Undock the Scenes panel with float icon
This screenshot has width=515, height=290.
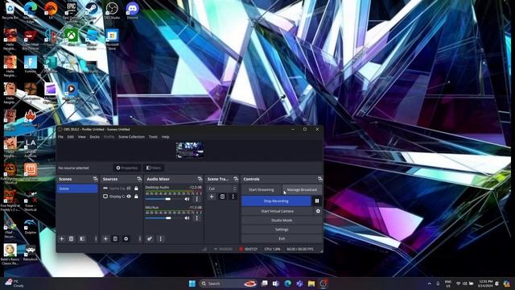pyautogui.click(x=95, y=179)
